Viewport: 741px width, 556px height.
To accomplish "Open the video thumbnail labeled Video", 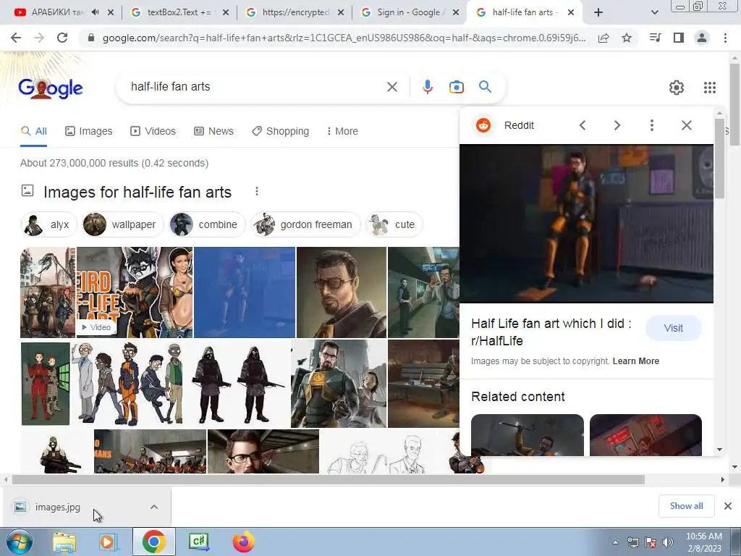I will 135,292.
